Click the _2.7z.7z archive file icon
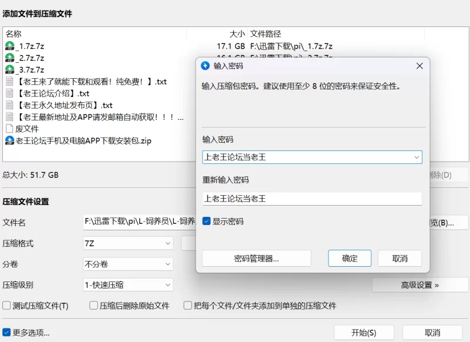Screen dimensions: 470x342 tap(9, 58)
